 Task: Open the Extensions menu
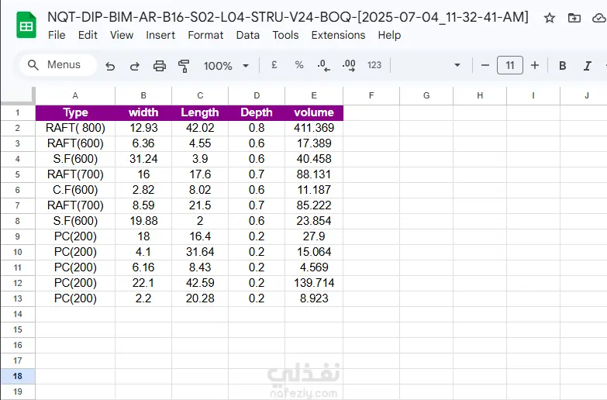(338, 35)
